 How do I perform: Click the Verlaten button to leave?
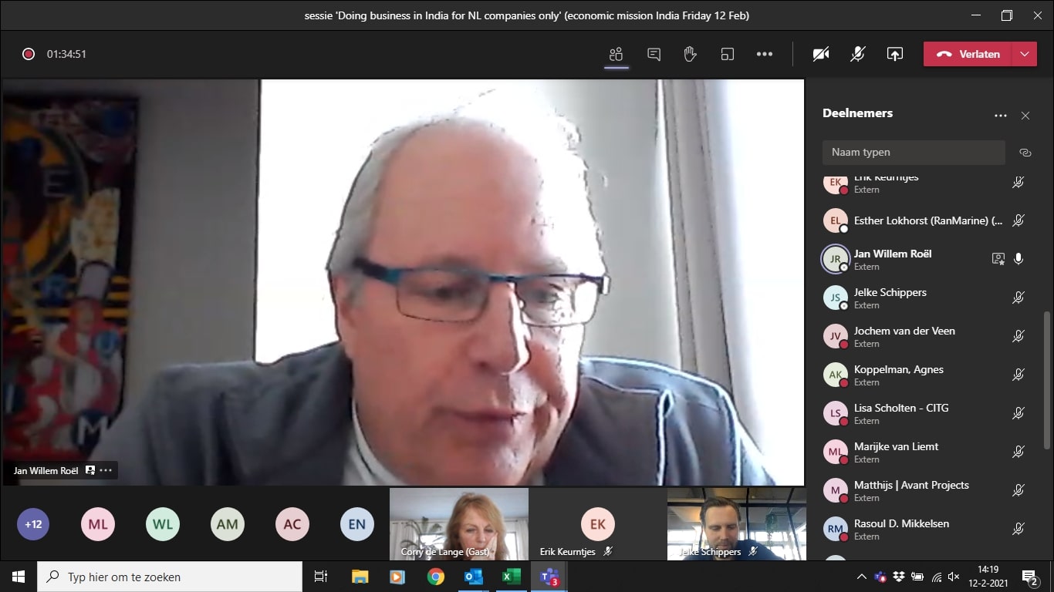tap(969, 54)
